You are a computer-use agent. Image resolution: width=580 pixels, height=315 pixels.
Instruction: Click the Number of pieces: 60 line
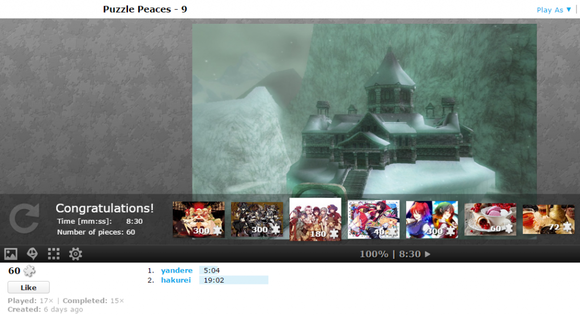tap(96, 232)
